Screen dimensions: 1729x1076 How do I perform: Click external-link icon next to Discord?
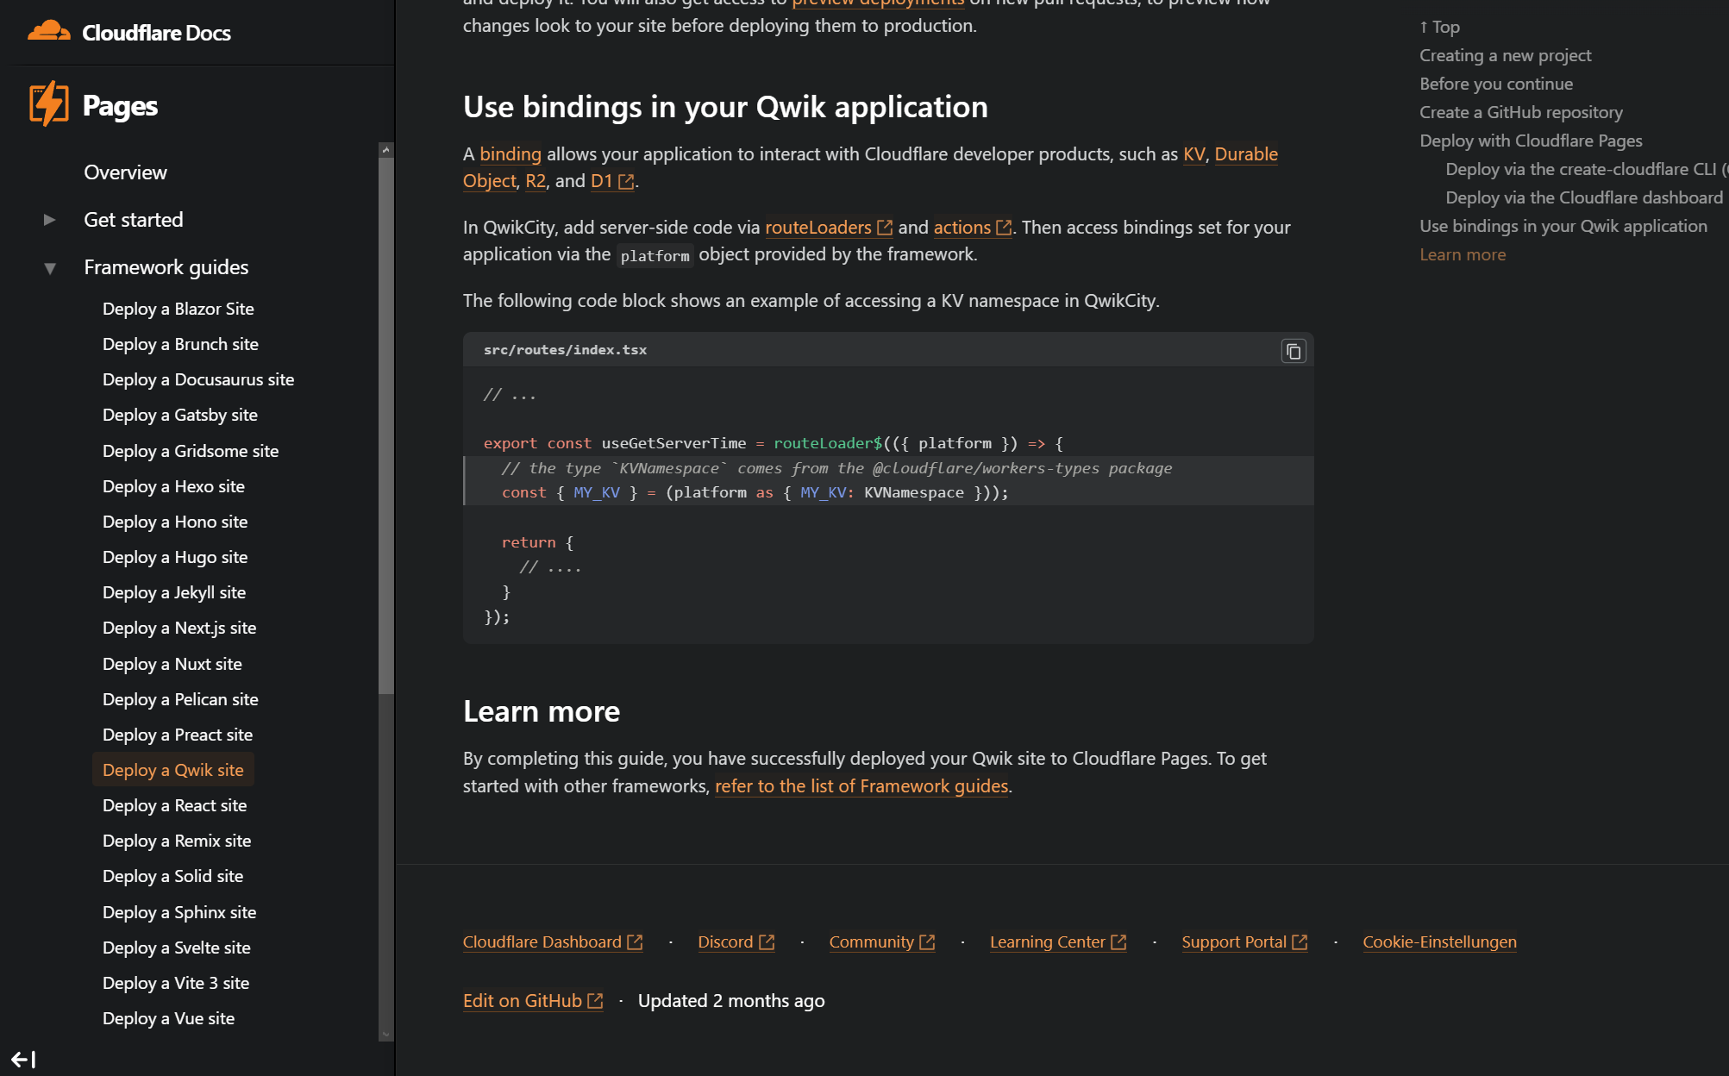click(x=767, y=942)
